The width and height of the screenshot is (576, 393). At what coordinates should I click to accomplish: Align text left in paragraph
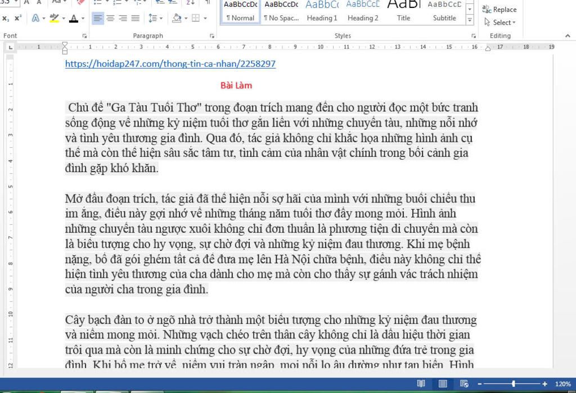(98, 18)
